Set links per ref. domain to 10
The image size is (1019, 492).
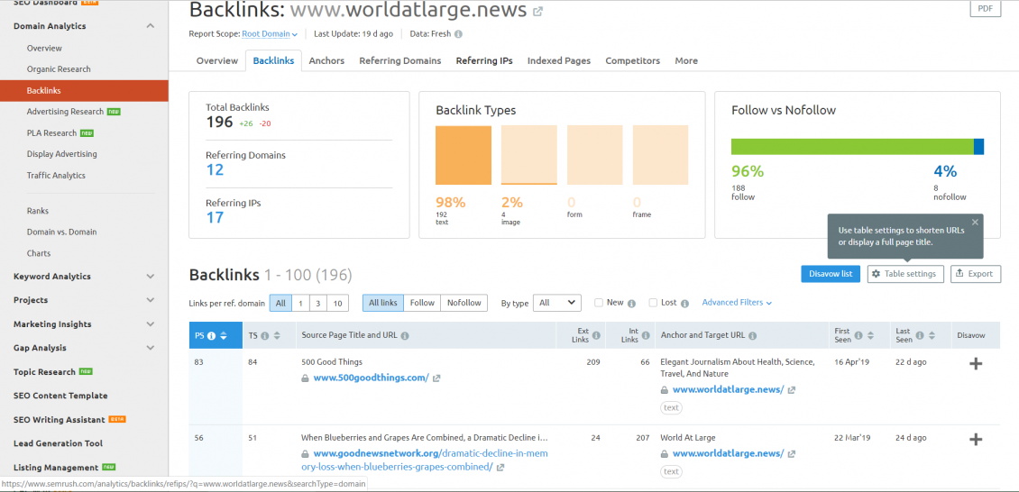click(x=337, y=303)
